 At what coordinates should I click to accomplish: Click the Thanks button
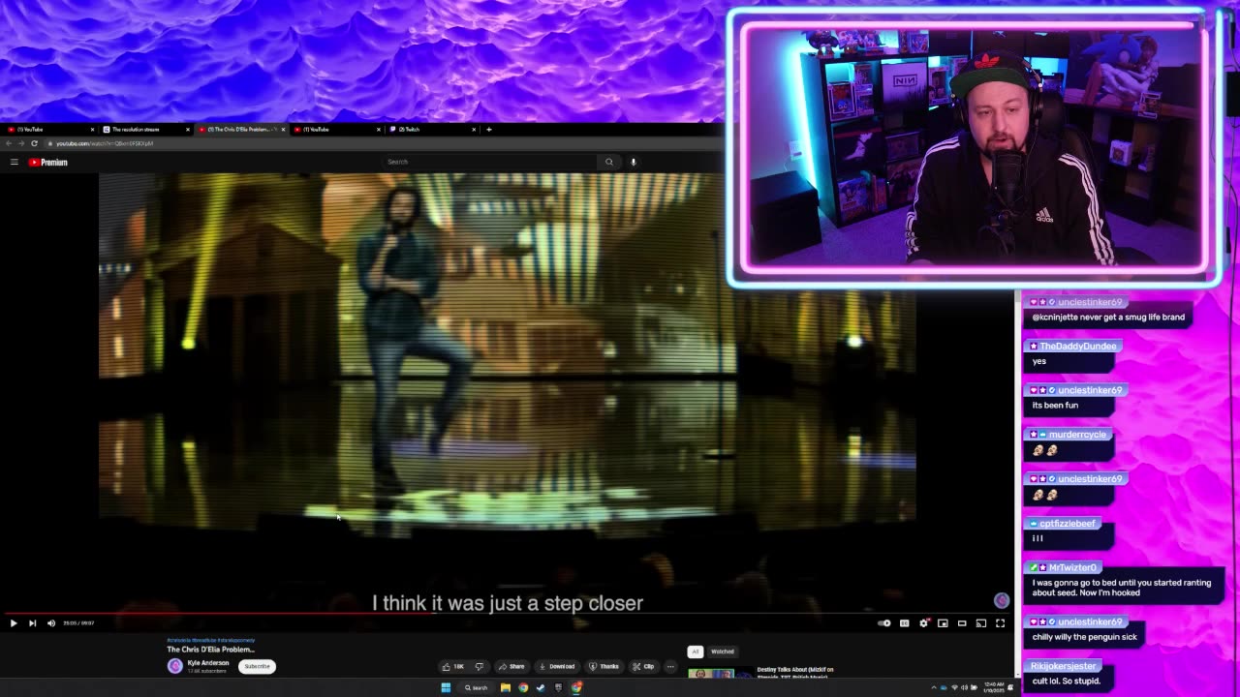[604, 666]
